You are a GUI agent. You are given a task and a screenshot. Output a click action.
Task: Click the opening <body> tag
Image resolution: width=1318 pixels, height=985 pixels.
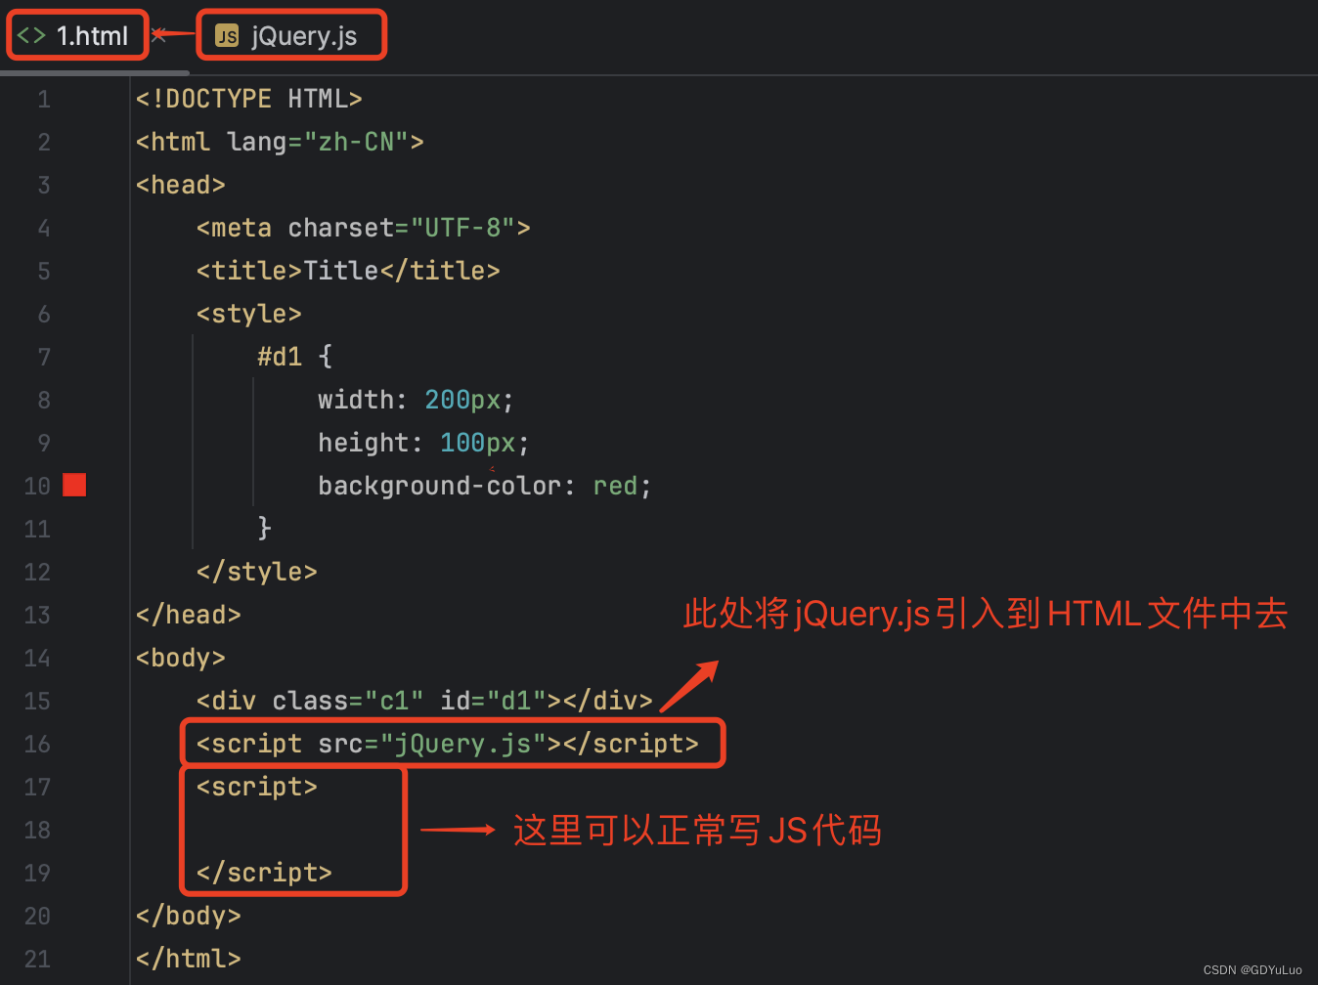click(x=181, y=658)
